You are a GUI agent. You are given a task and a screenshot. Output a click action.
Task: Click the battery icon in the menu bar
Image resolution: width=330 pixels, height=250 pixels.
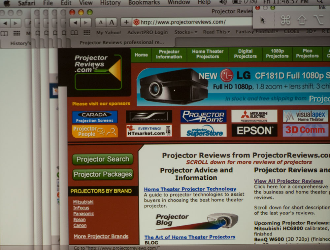(x=237, y=2)
